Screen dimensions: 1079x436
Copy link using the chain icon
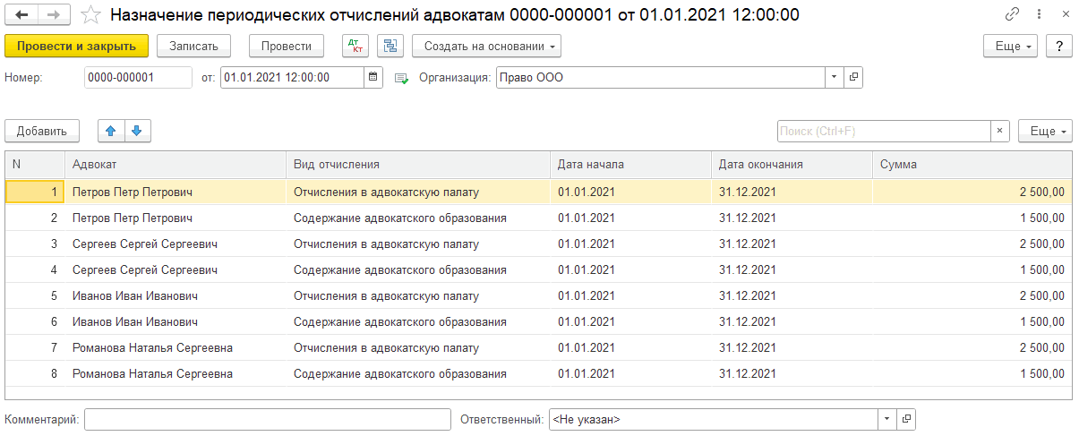click(1012, 15)
